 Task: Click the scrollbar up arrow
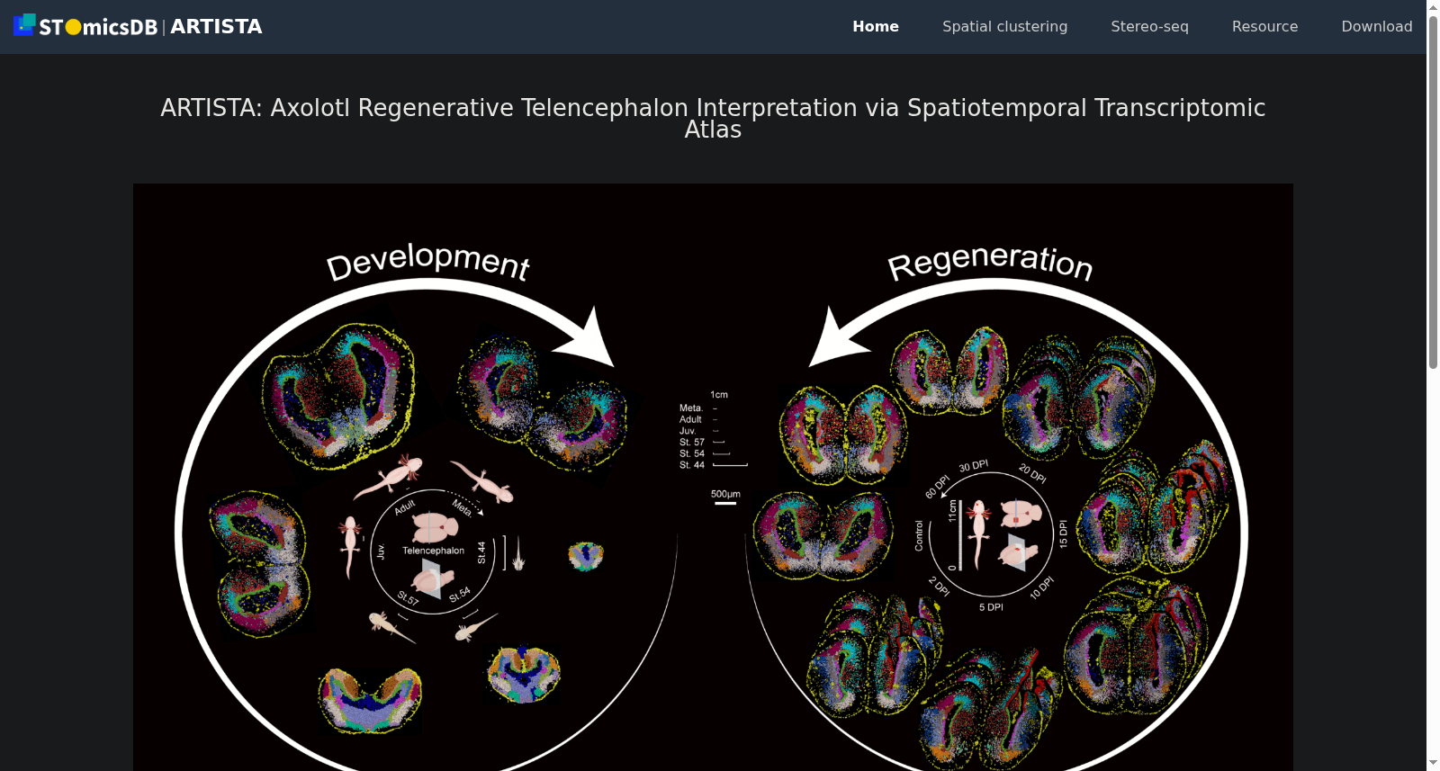(1433, 6)
